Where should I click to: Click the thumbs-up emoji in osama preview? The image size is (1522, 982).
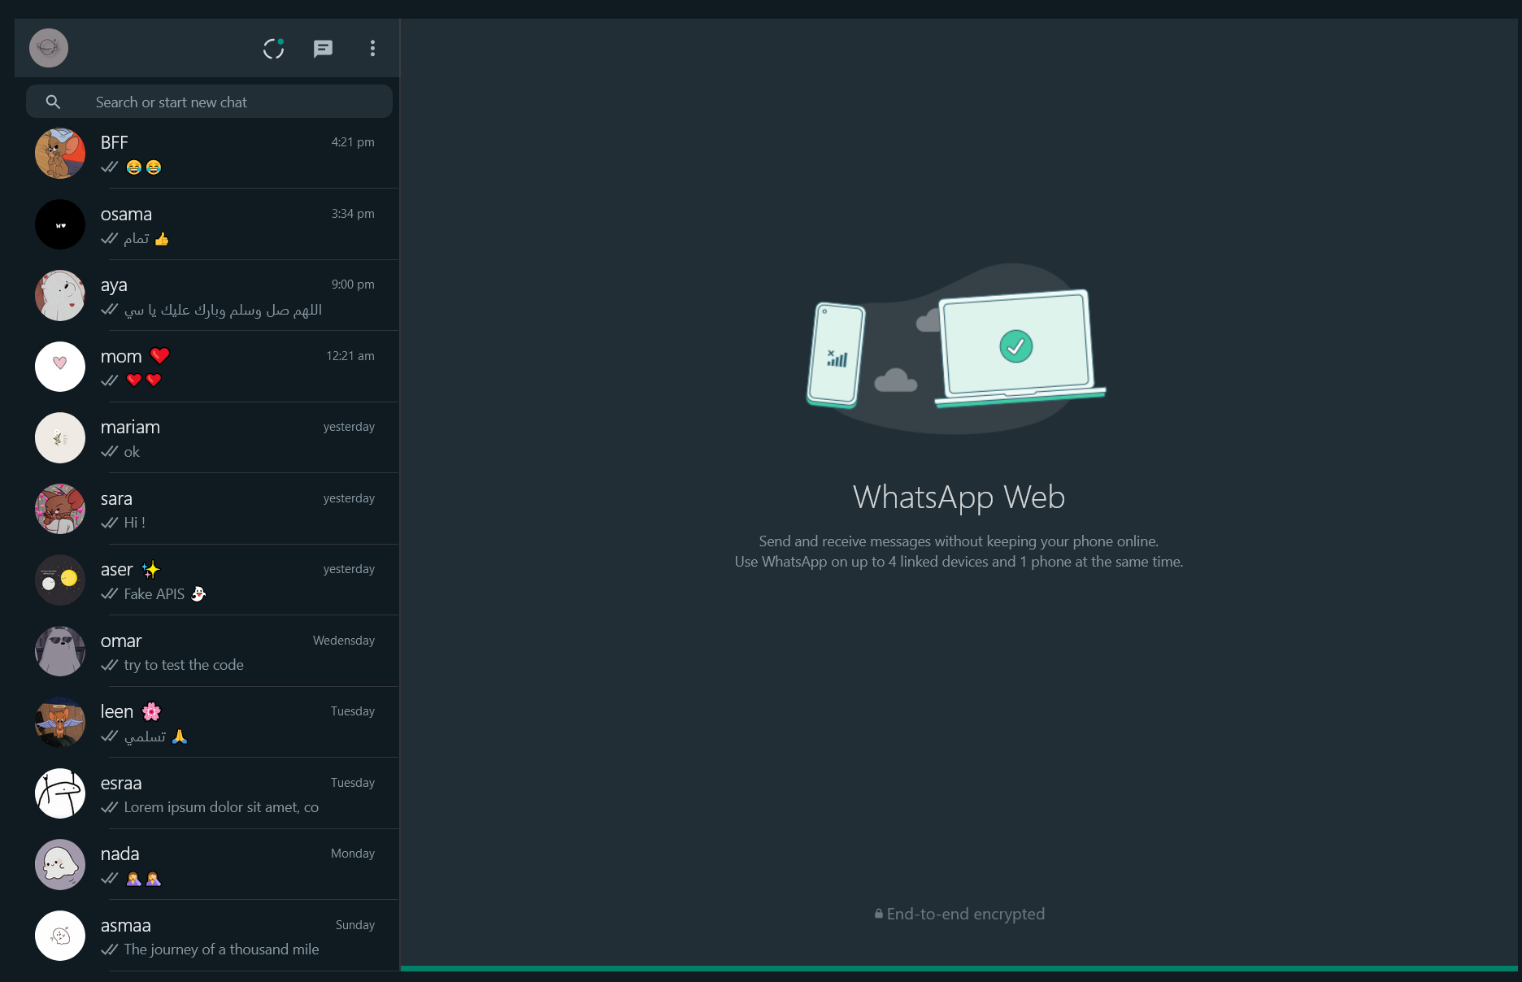click(x=162, y=239)
